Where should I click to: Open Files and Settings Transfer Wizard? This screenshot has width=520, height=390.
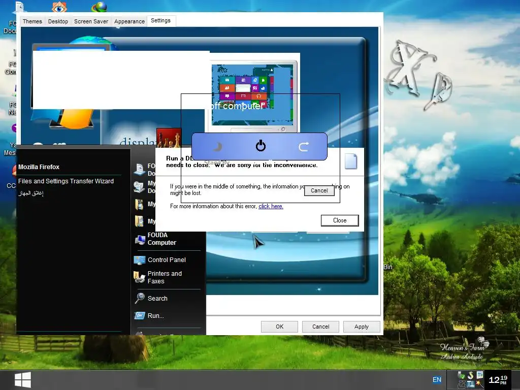point(66,181)
